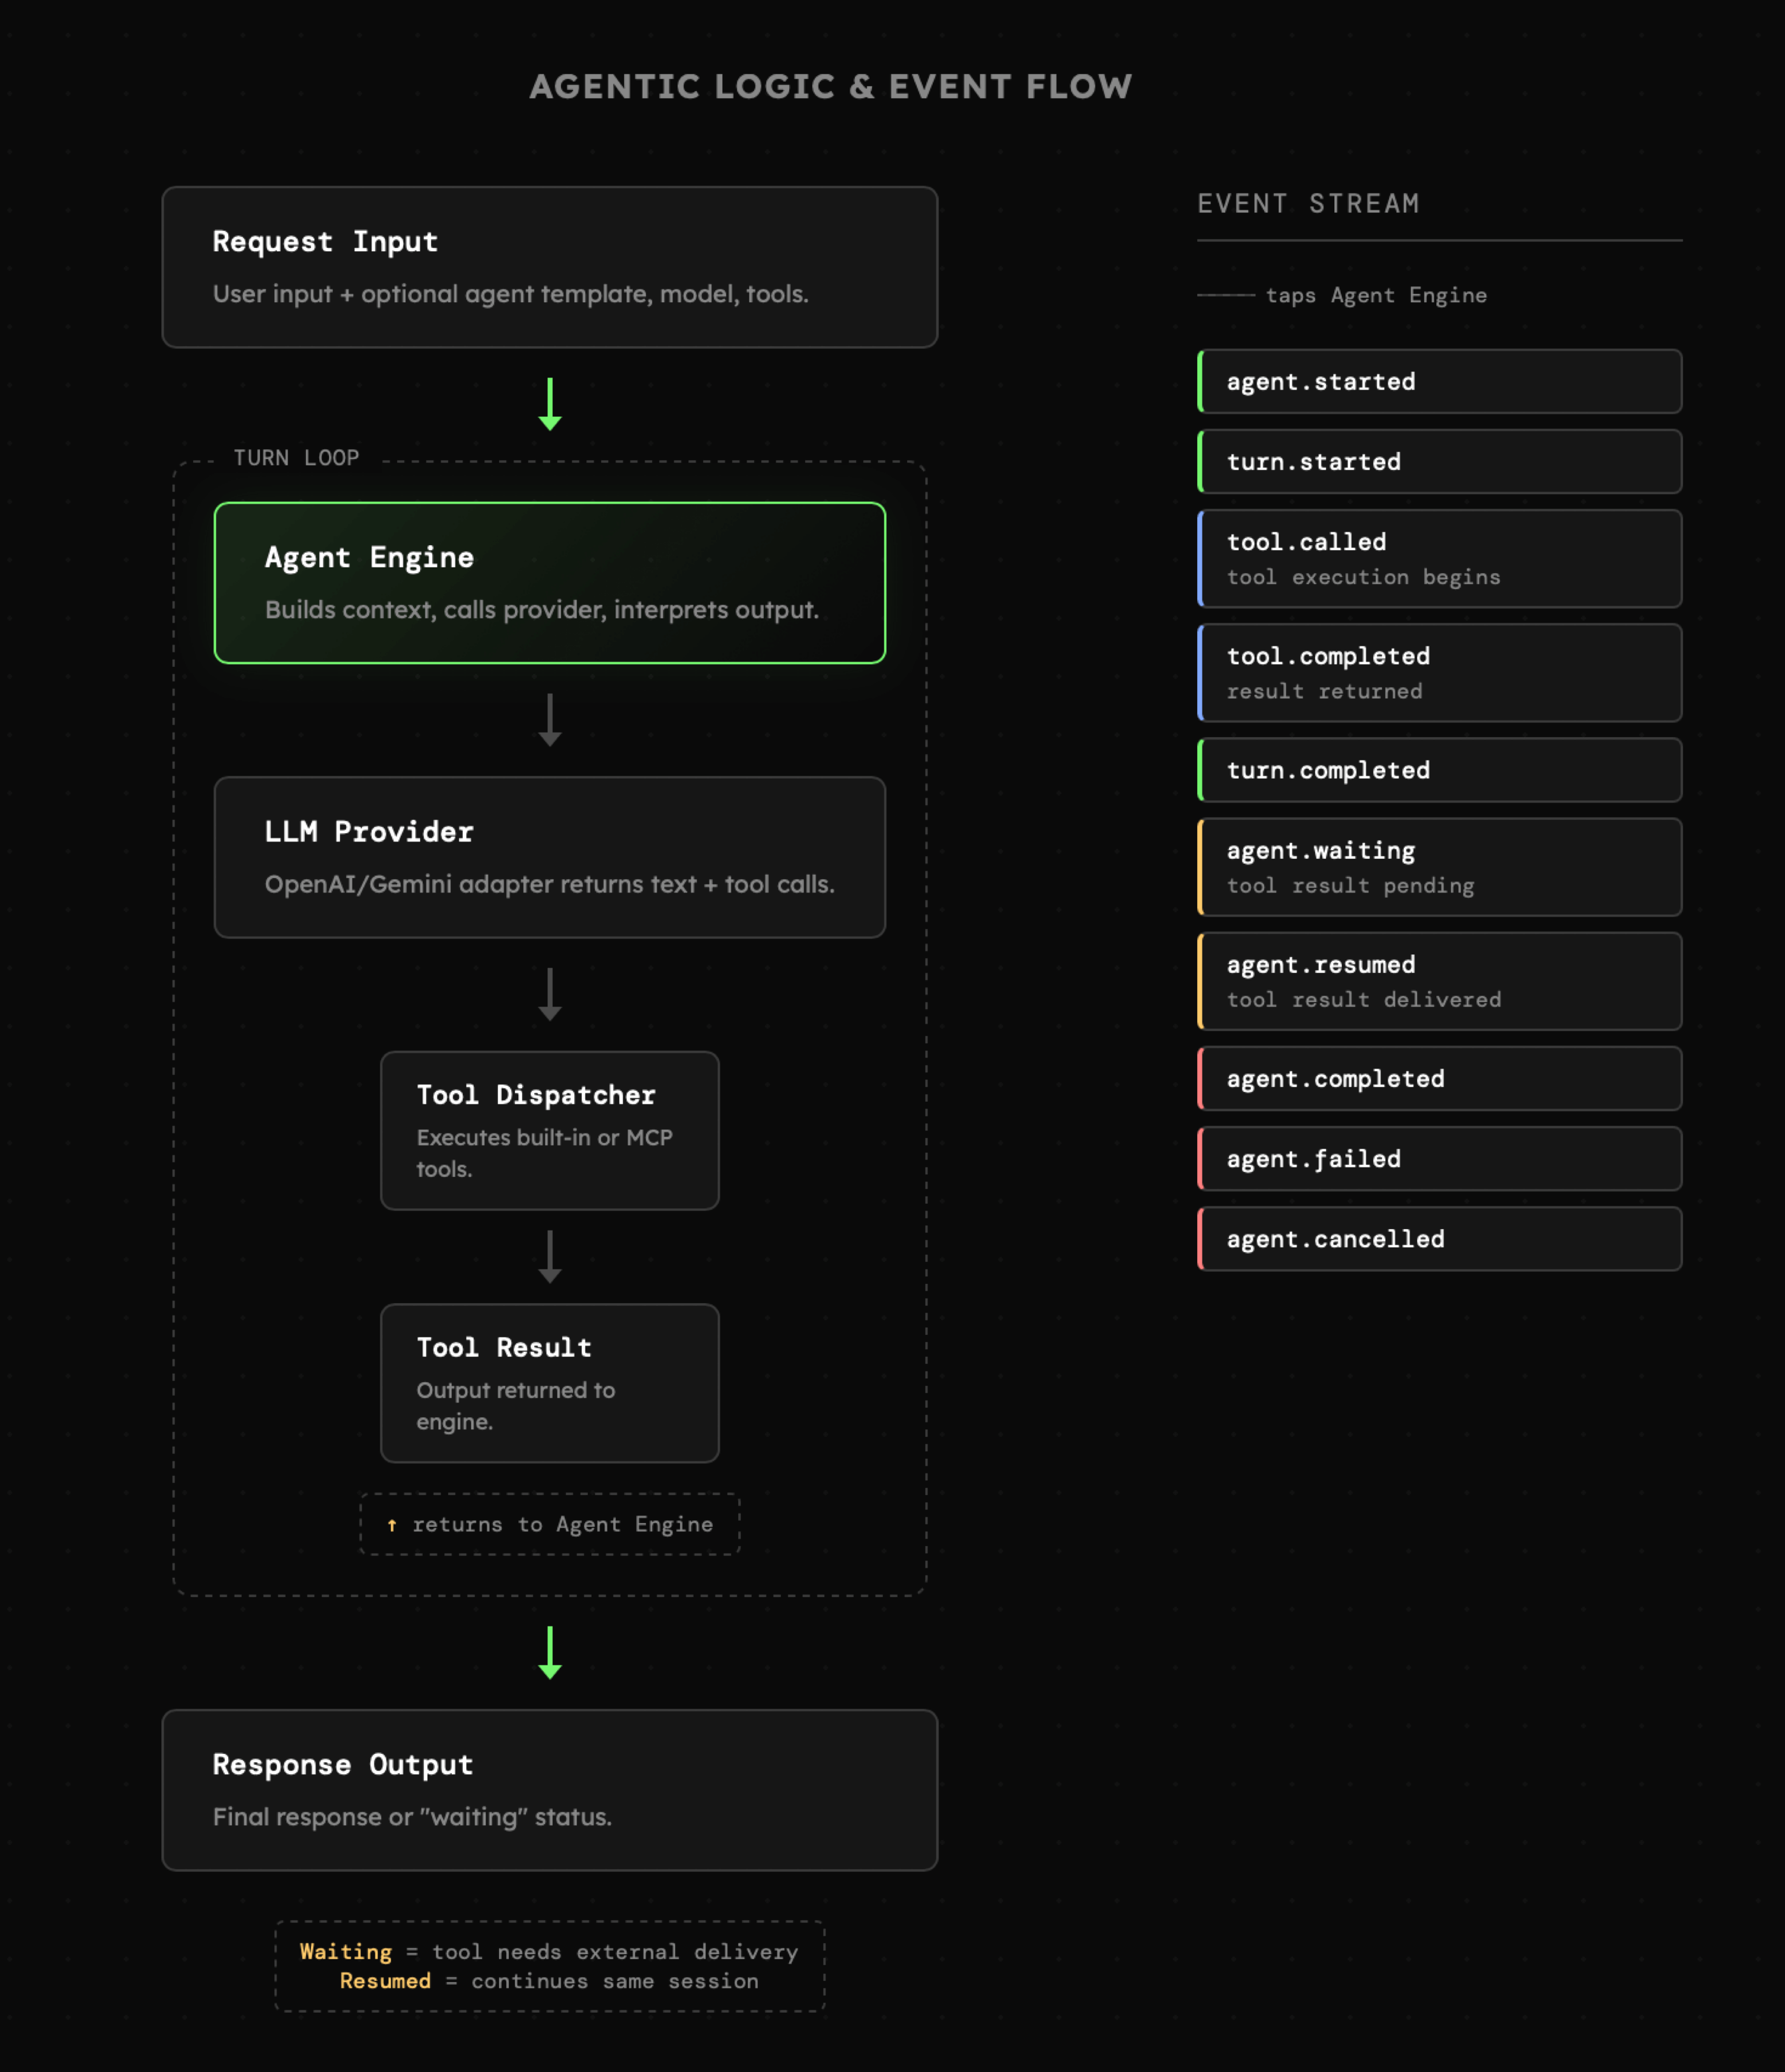Select the agent.waiting event
The image size is (1785, 2072).
tap(1439, 867)
